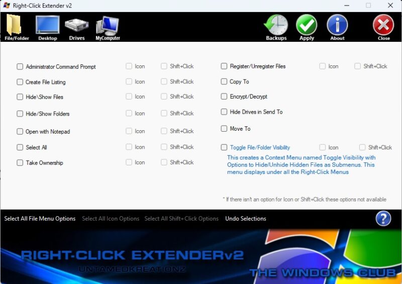The width and height of the screenshot is (402, 284).
Task: Check Shift+Click box for Hide\Show Files
Action: click(164, 96)
